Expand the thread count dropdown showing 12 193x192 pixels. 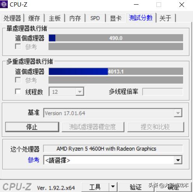(x=80, y=92)
